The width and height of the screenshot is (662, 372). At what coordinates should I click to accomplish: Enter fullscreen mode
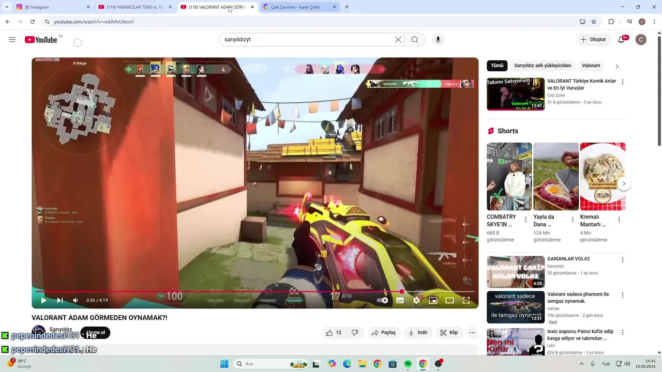[466, 300]
